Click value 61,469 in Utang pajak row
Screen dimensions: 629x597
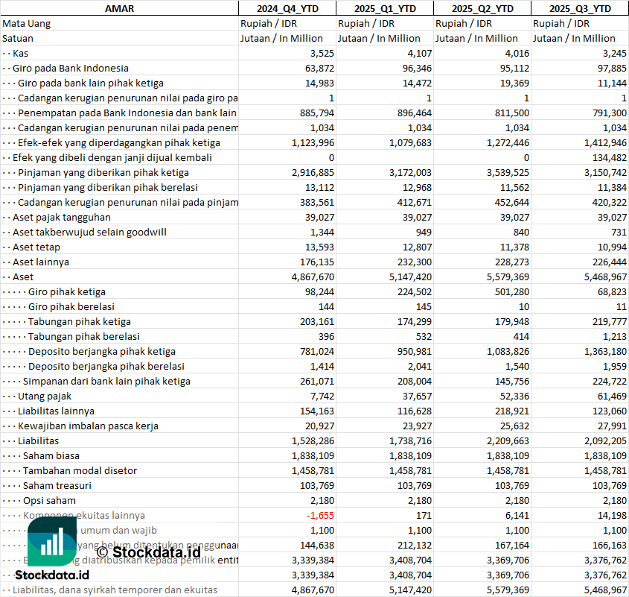coord(612,396)
